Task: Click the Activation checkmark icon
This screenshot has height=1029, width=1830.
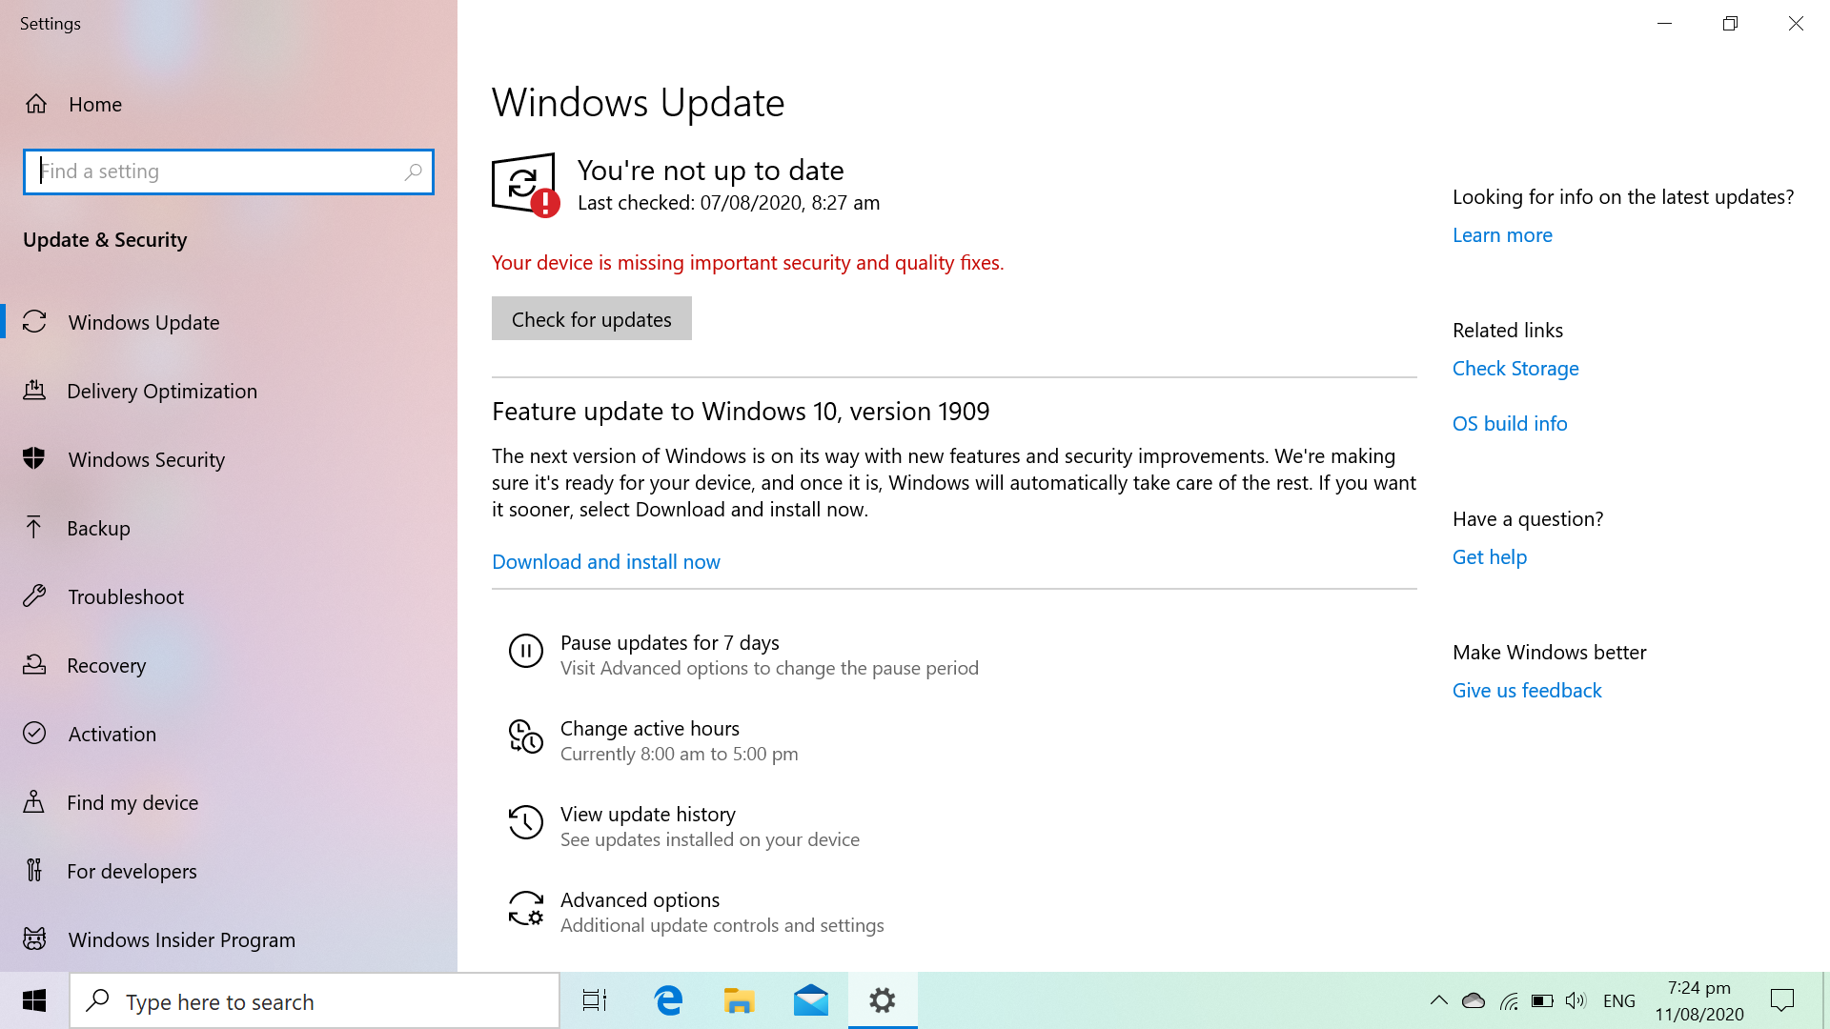Action: 34,734
